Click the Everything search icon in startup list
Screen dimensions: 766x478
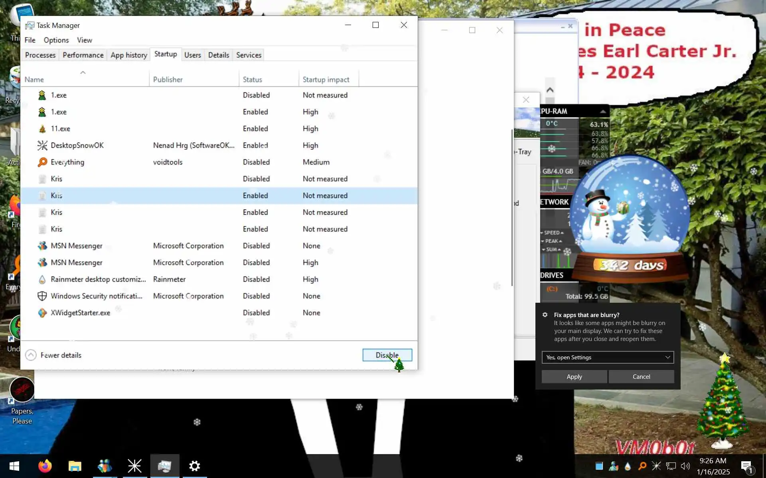point(42,162)
